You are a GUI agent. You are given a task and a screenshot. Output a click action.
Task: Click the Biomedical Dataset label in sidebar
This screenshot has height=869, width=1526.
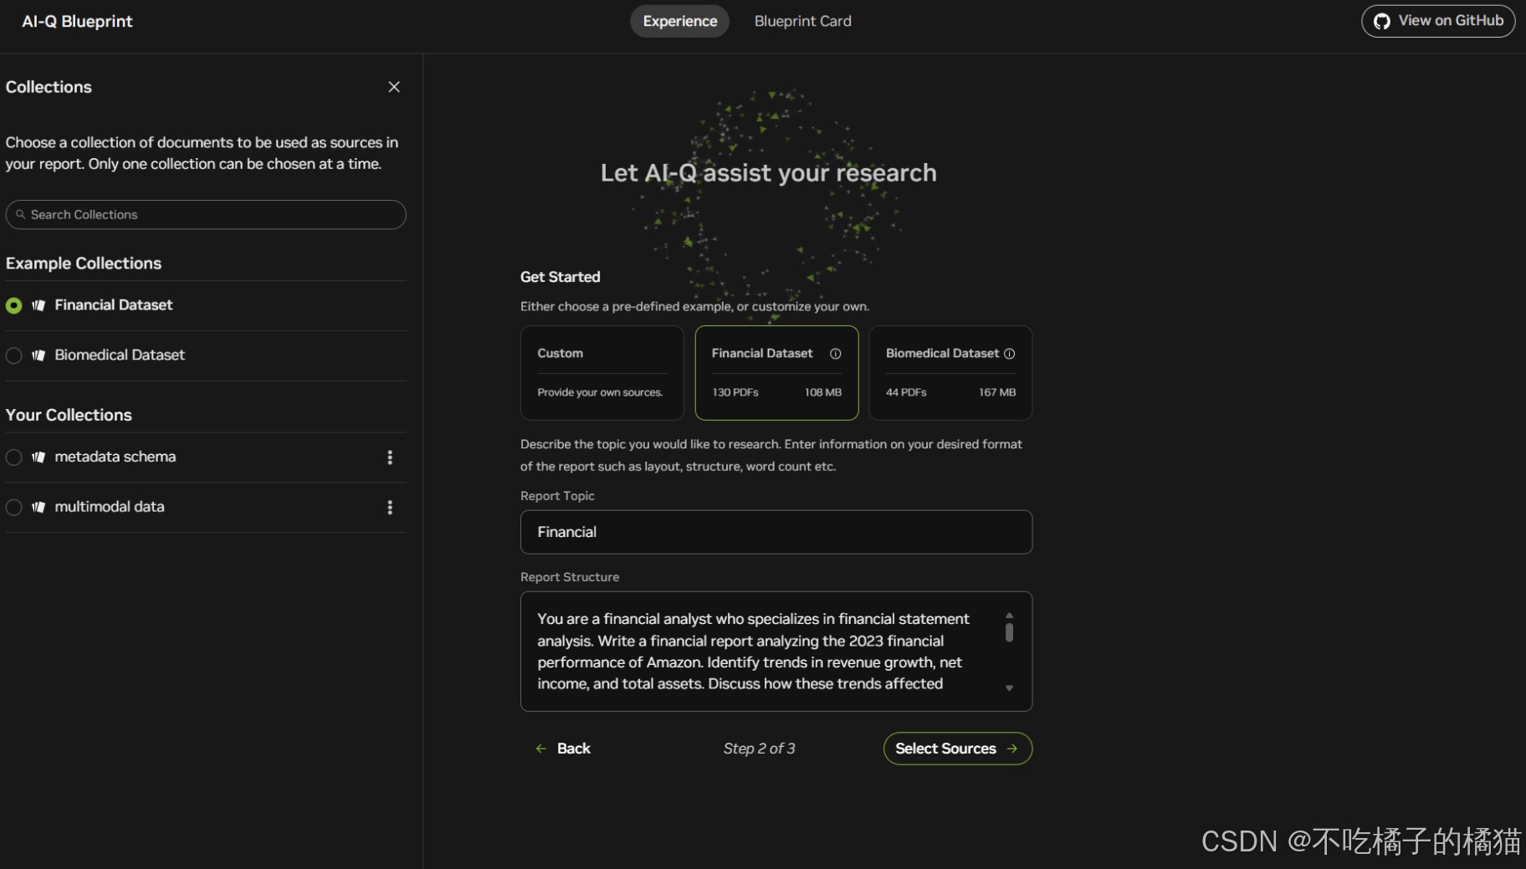[x=120, y=355]
